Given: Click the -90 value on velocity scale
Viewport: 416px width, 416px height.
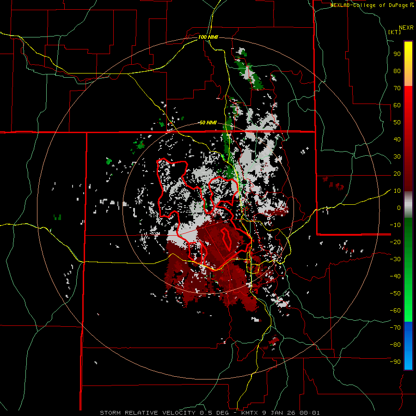Looking at the screenshot, I should pos(395,362).
